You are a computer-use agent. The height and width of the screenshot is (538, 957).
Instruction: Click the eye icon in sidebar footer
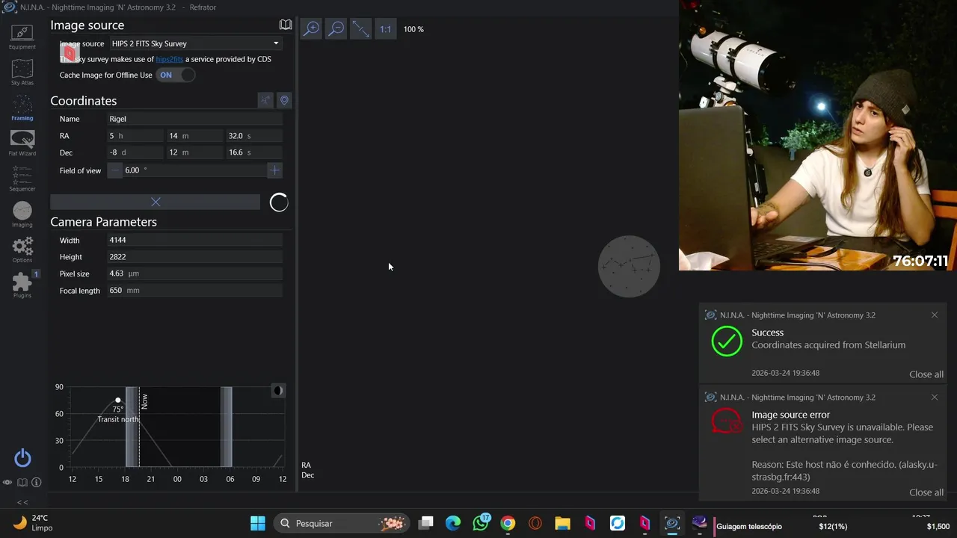point(7,483)
